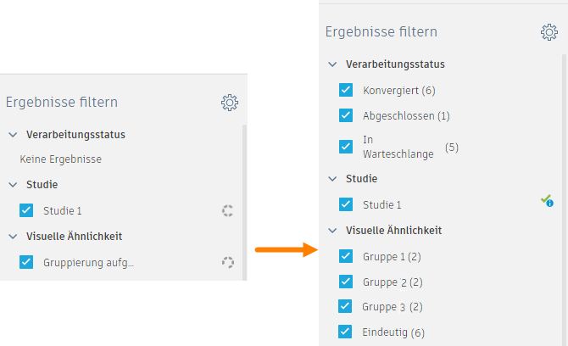Toggle the Abgeschlossen (1) checkbox
The image size is (568, 346).
tap(346, 115)
